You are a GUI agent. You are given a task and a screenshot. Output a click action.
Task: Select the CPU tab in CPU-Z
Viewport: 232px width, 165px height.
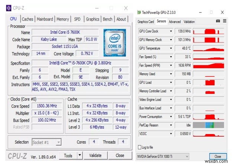point(13,19)
